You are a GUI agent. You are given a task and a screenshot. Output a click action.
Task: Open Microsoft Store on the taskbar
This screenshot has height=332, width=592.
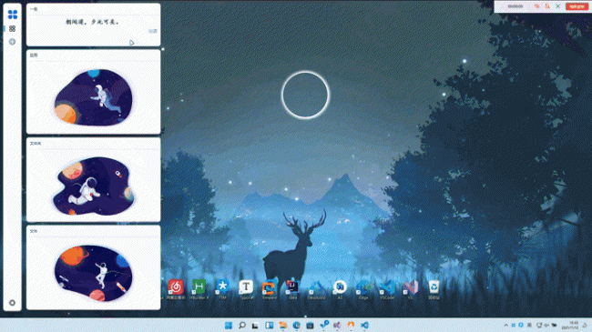coord(310,326)
